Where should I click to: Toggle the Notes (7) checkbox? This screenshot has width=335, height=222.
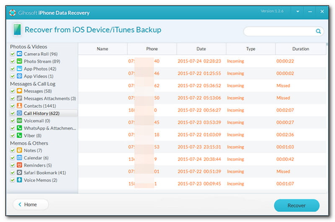[13, 150]
